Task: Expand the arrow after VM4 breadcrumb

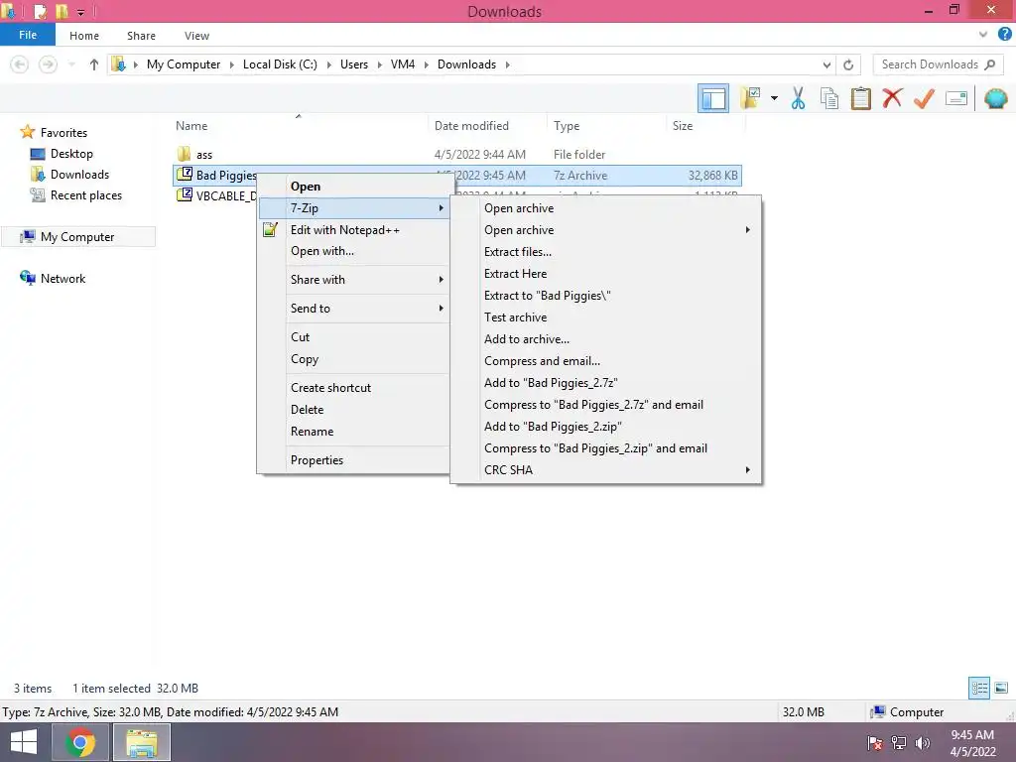Action: point(426,64)
